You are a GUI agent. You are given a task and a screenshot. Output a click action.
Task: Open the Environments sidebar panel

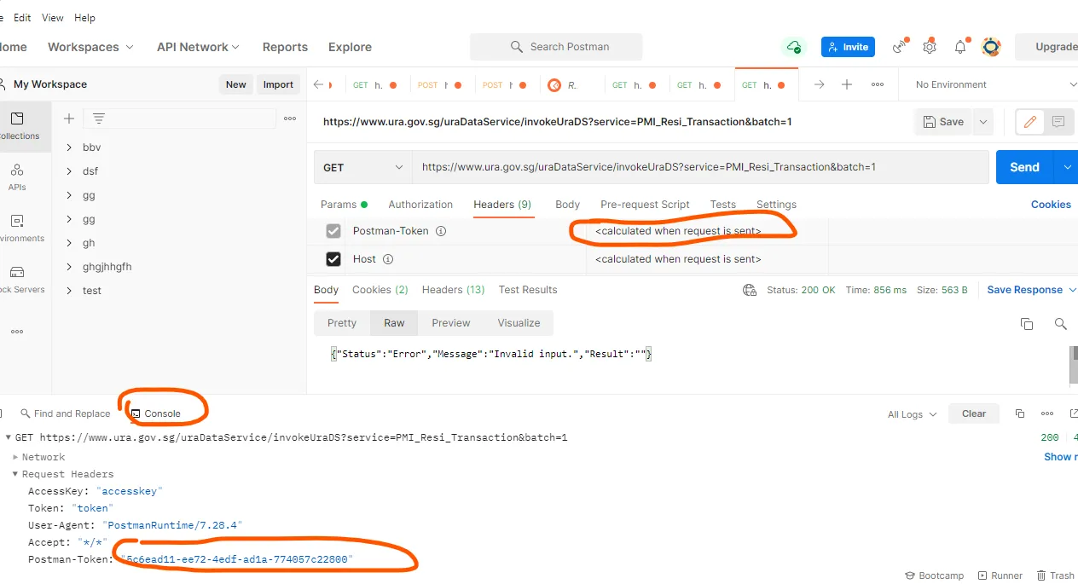point(17,228)
